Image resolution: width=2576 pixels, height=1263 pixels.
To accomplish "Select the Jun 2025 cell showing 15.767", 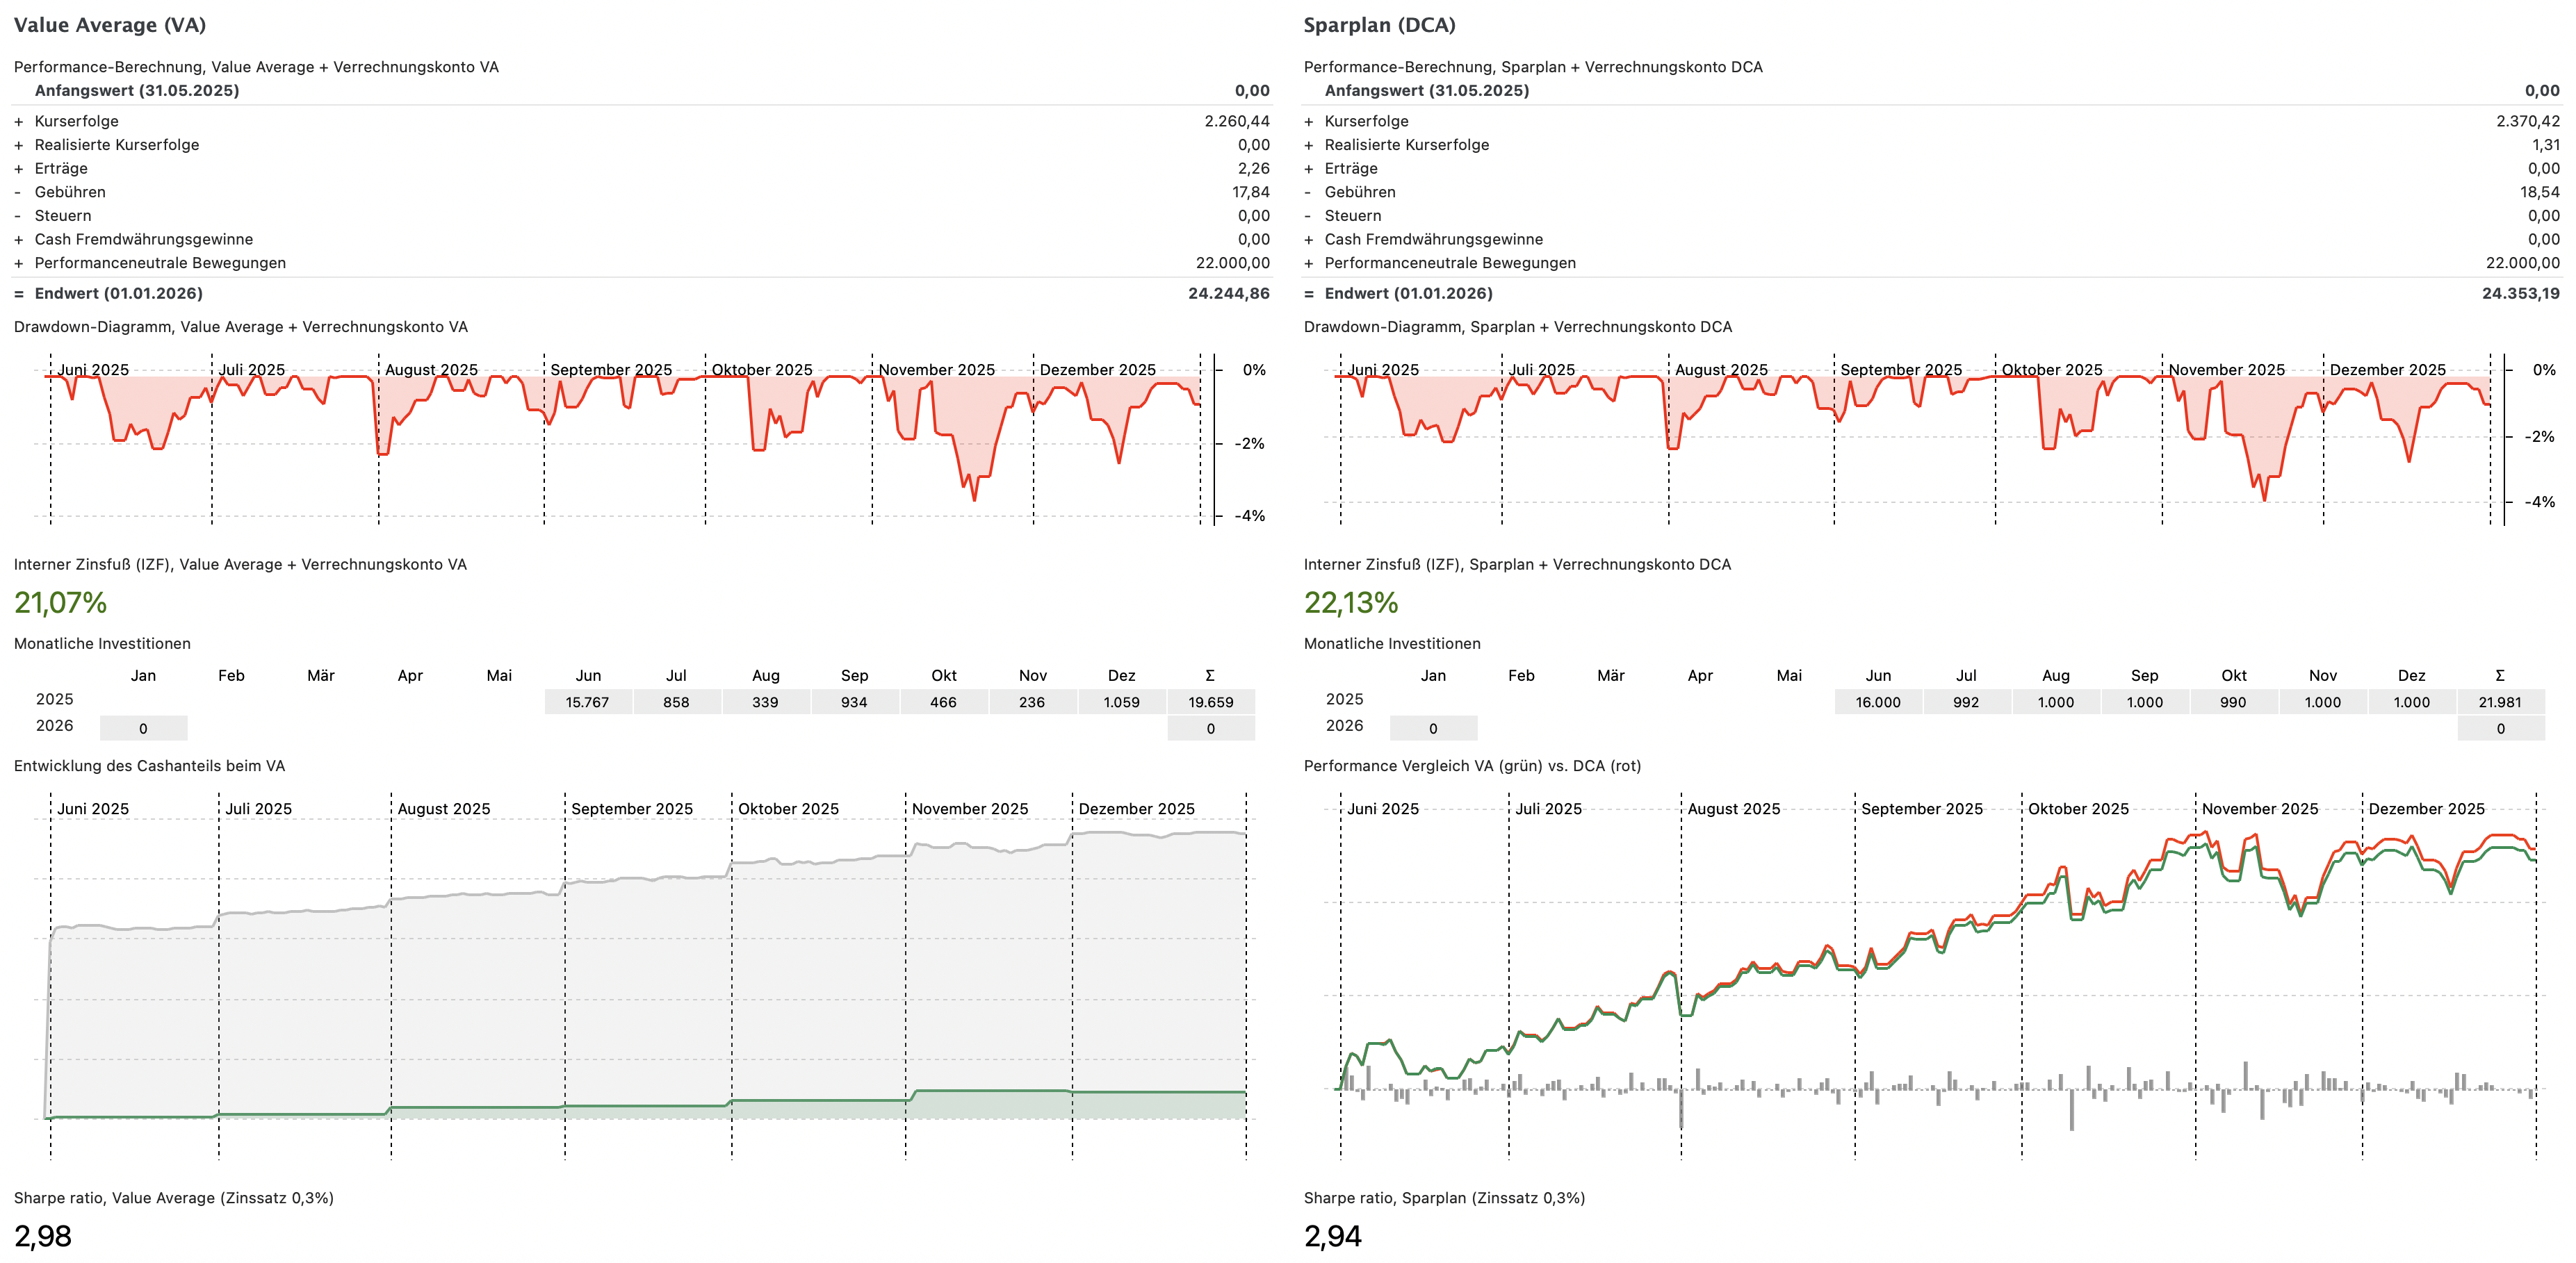I will pos(587,702).
